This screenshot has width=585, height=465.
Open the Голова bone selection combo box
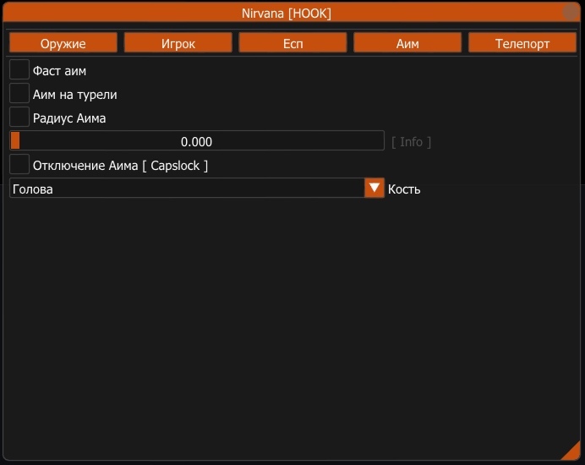click(x=186, y=189)
